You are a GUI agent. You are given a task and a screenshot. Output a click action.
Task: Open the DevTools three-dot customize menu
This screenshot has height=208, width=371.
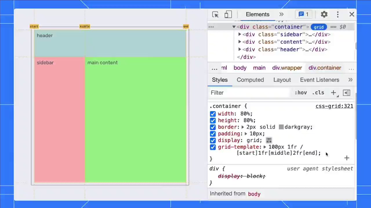click(338, 14)
